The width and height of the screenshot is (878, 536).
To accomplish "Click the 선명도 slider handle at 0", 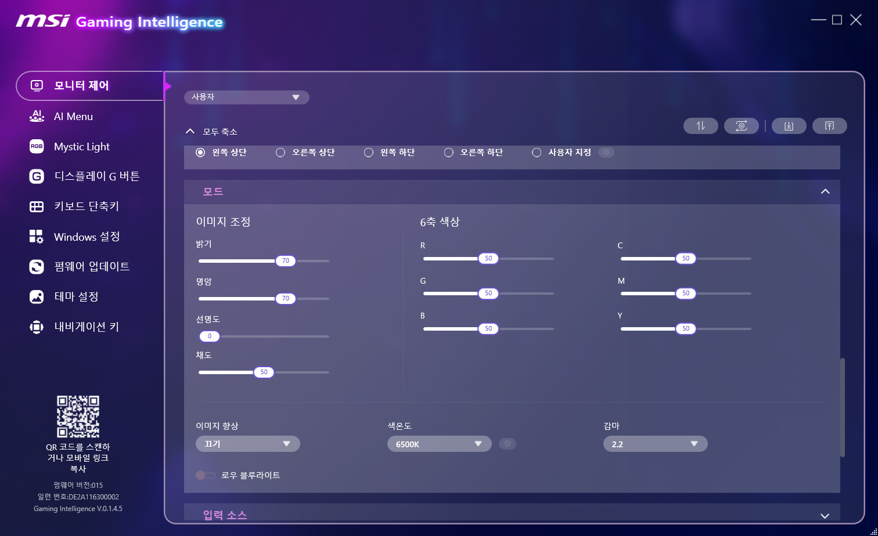I will pyautogui.click(x=210, y=336).
